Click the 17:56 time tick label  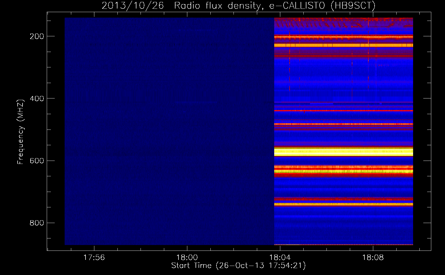[94, 258]
